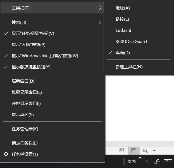Select 层叠窗口(D) menu entry
The image size is (174, 168).
(53, 81)
